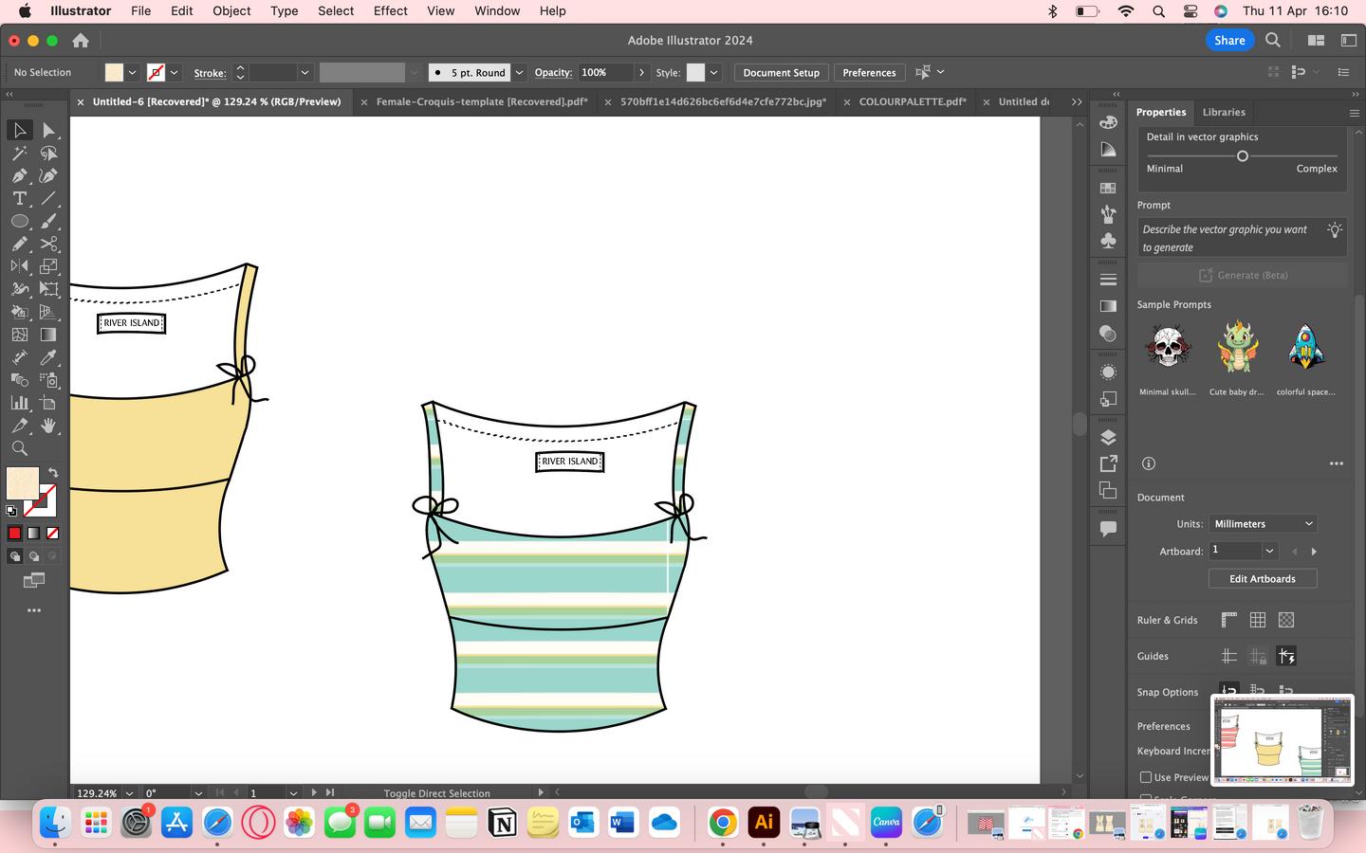Image resolution: width=1366 pixels, height=853 pixels.
Task: Toggle grid visibility in Ruler & Grids
Action: [x=1258, y=620]
